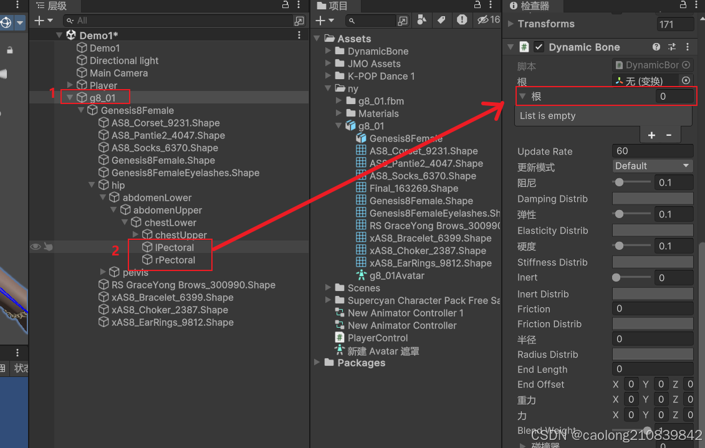Open the Dynamic Bone help icon
Viewport: 705px width, 448px height.
[x=656, y=47]
